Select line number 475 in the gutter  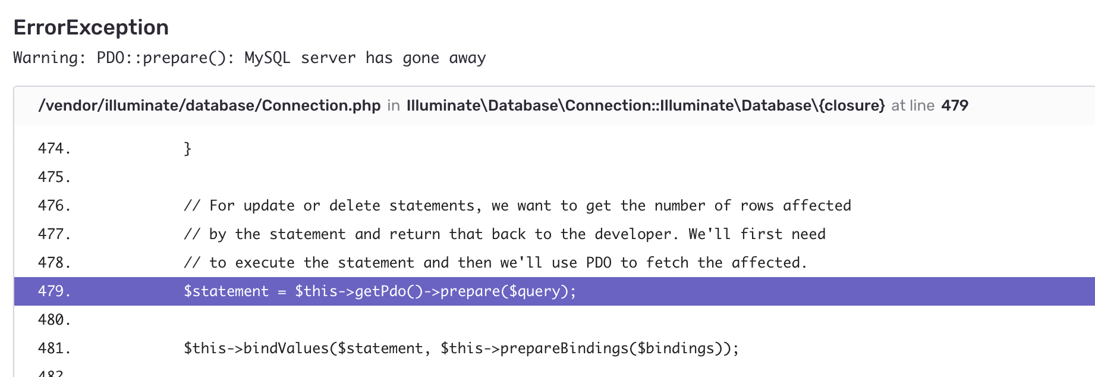[54, 177]
